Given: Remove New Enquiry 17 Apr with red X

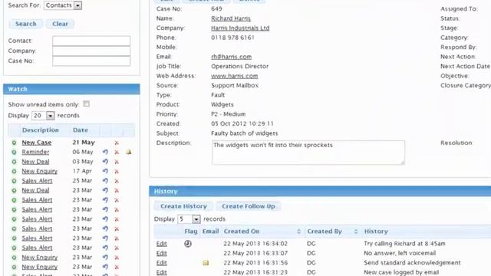Looking at the screenshot, I should [117, 172].
